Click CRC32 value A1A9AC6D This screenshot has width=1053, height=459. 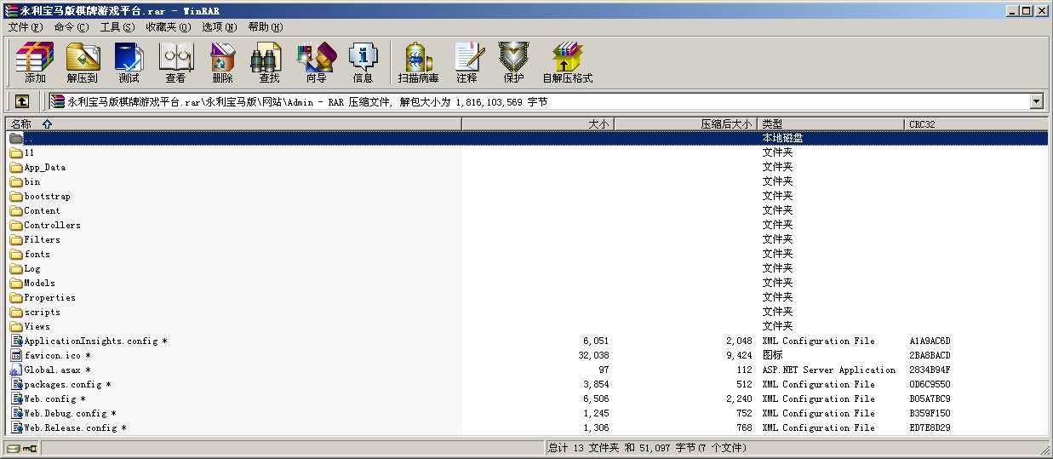pos(930,341)
